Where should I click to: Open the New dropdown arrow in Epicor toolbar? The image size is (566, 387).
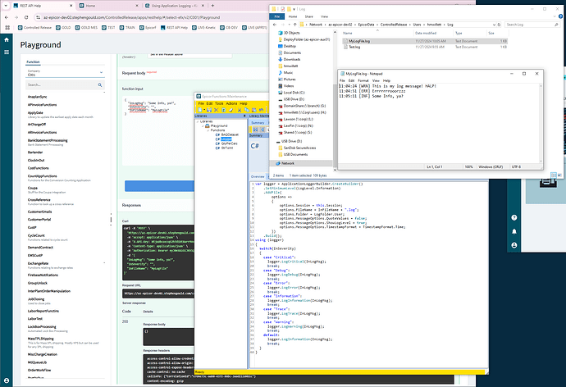tap(204, 110)
